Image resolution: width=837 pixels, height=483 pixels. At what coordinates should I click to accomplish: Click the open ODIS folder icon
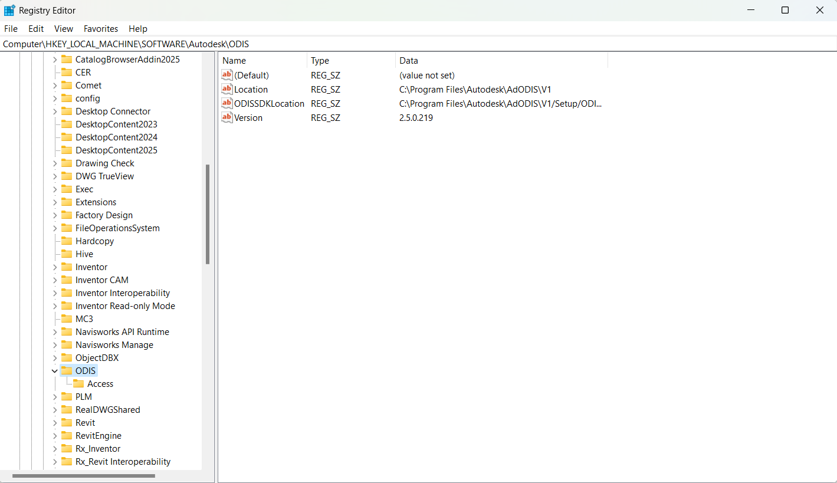pos(67,371)
